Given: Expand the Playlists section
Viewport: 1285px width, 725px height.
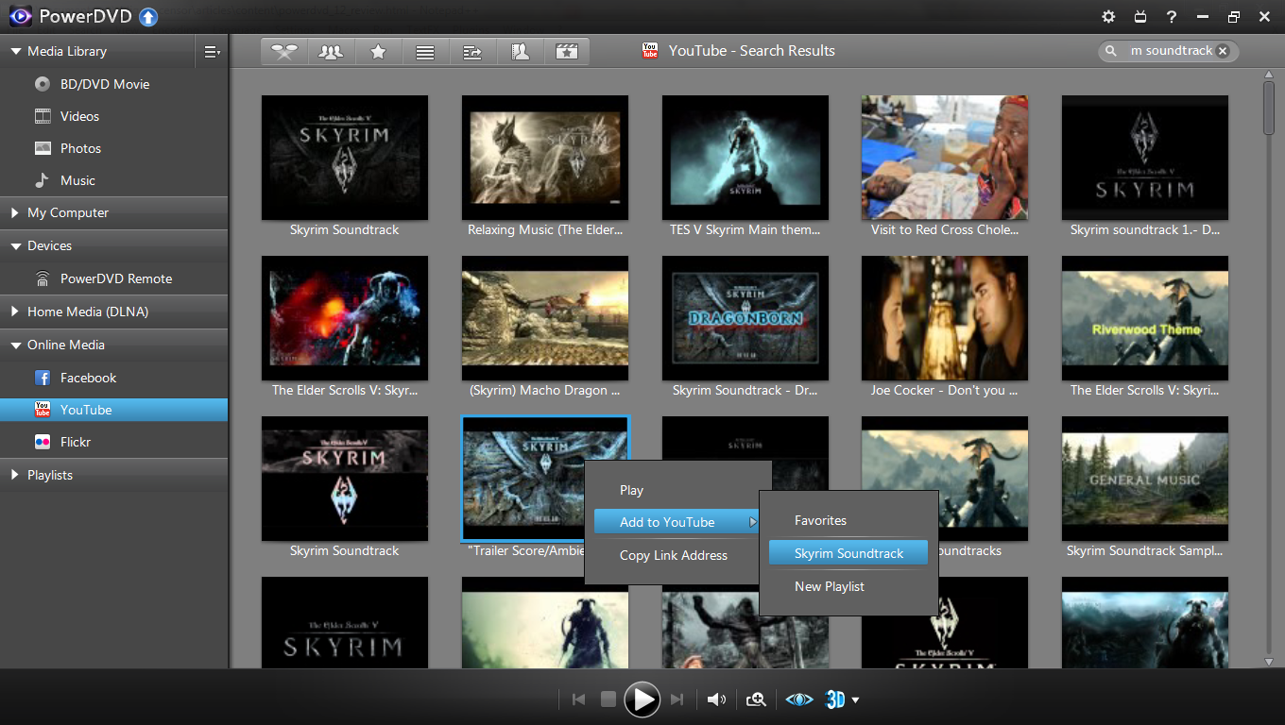Looking at the screenshot, I should tap(50, 475).
